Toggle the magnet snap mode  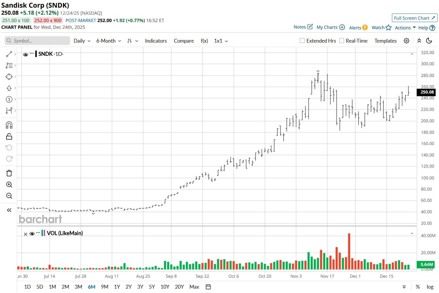[x=9, y=125]
